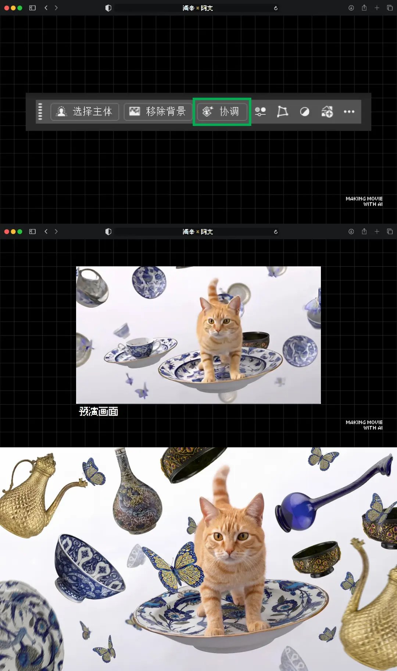The height and width of the screenshot is (671, 397).
Task: Grab the dotted drag handle of the taskbar
Action: tap(40, 111)
